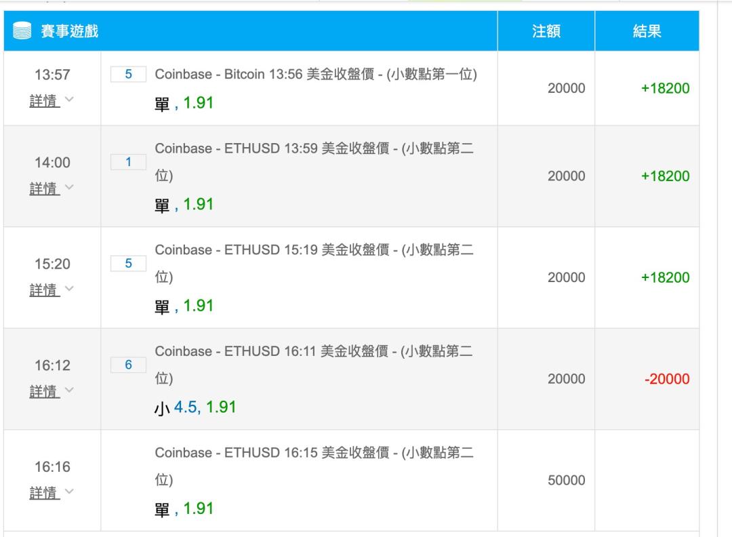Click result box 6 in ETHUSD 16:11 row
This screenshot has height=537, width=732.
click(128, 365)
